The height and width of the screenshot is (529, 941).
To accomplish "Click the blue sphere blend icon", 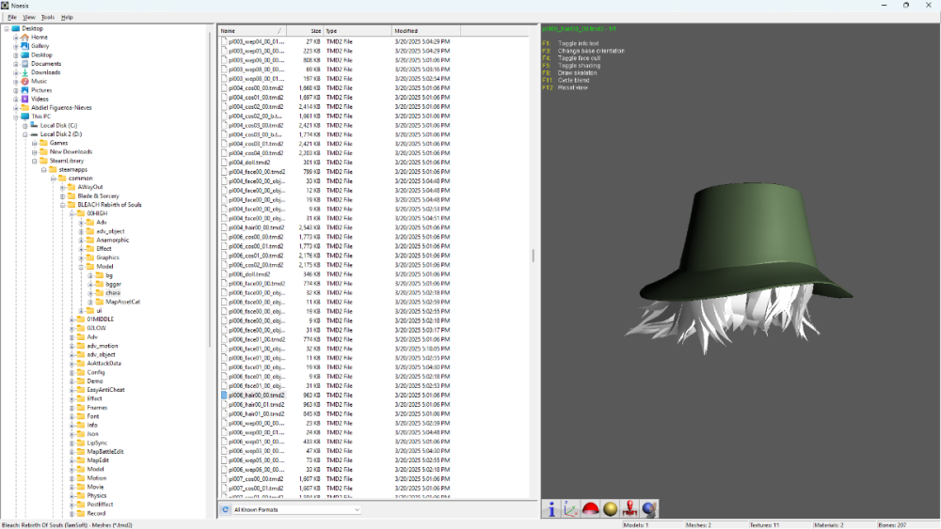I will point(648,508).
